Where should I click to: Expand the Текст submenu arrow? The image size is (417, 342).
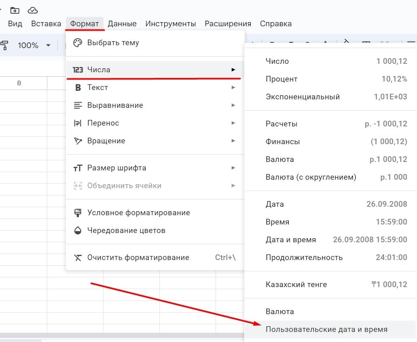tap(233, 88)
